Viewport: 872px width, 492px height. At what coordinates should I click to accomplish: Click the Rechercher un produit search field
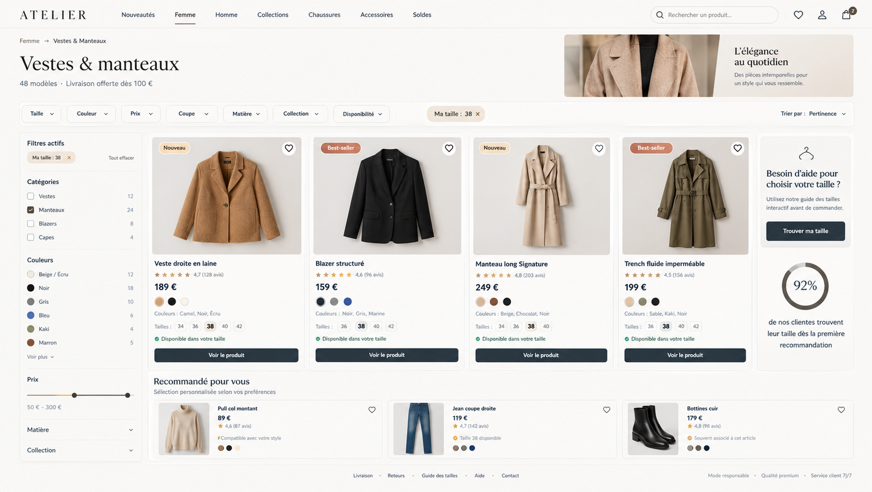coord(714,15)
